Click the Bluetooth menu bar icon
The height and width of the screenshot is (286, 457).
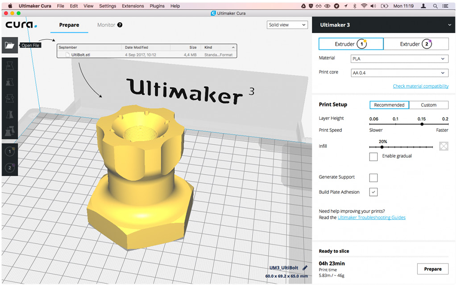pos(355,6)
